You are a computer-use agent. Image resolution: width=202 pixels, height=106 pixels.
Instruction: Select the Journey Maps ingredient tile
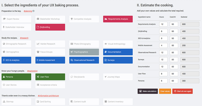point(118,77)
